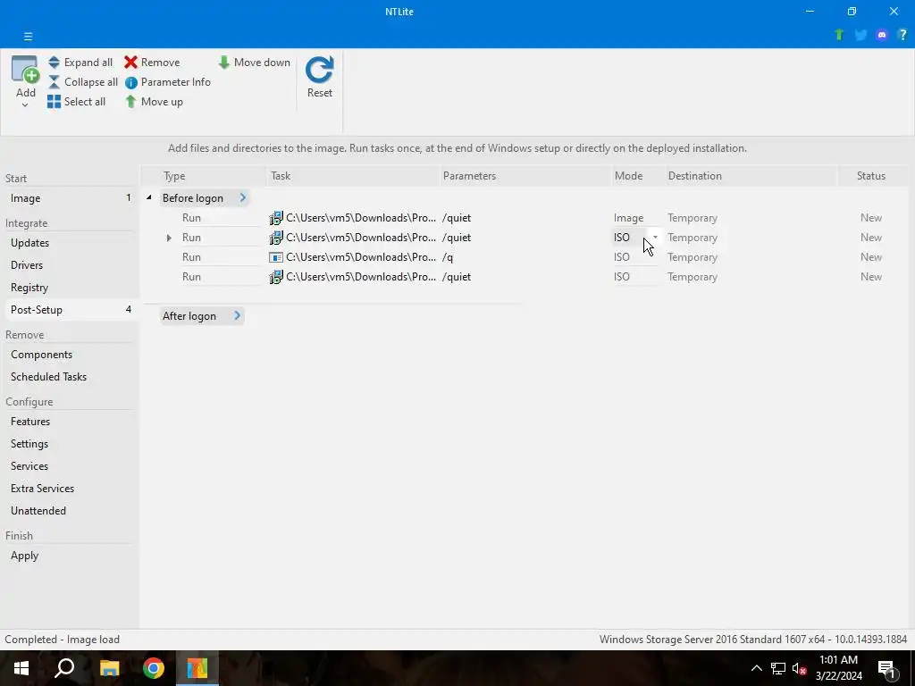The image size is (915, 686).
Task: Open the Windows Start menu
Action: [21, 668]
